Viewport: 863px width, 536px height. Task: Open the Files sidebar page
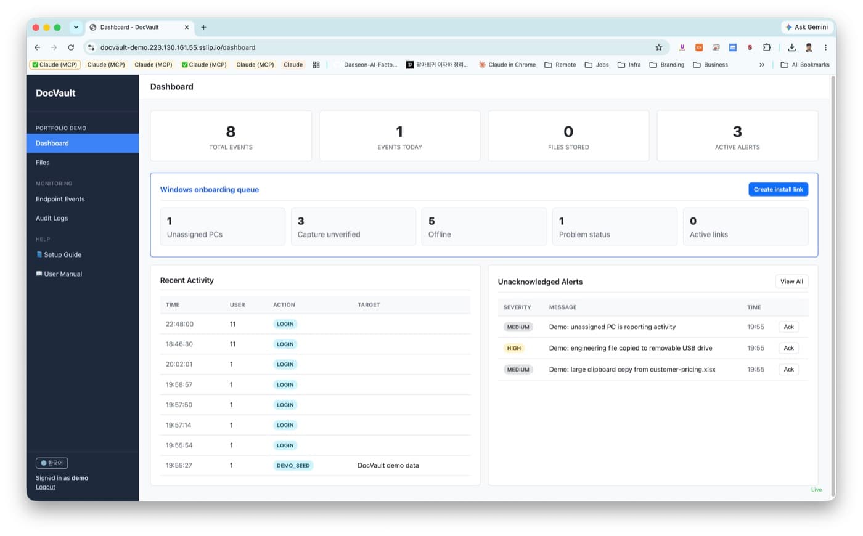point(83,163)
